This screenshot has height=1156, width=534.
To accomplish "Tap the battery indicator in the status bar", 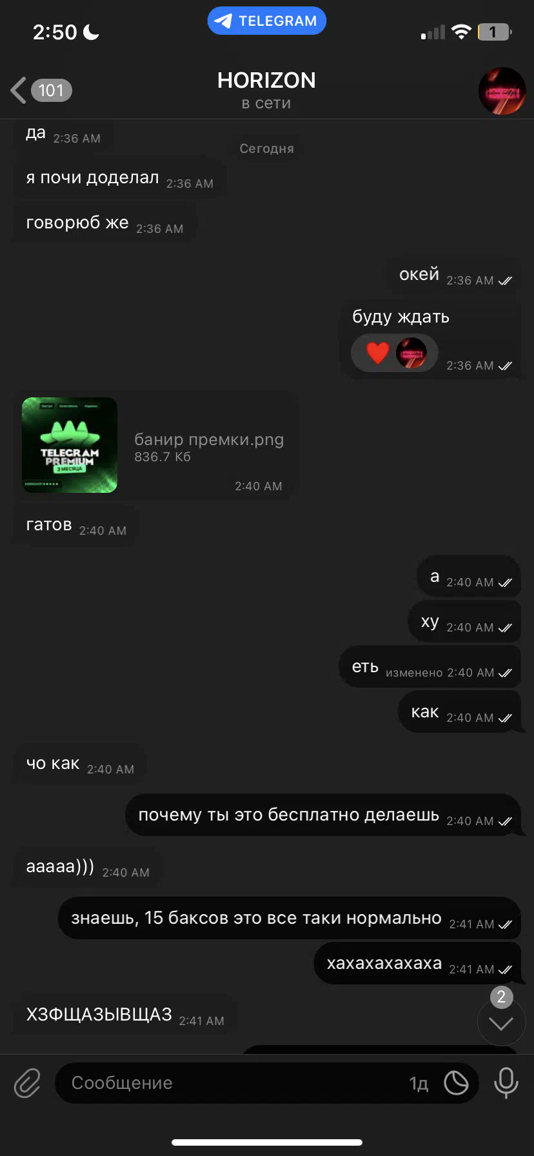I will point(495,32).
